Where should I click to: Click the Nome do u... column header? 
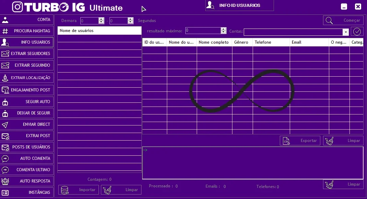[x=182, y=42]
